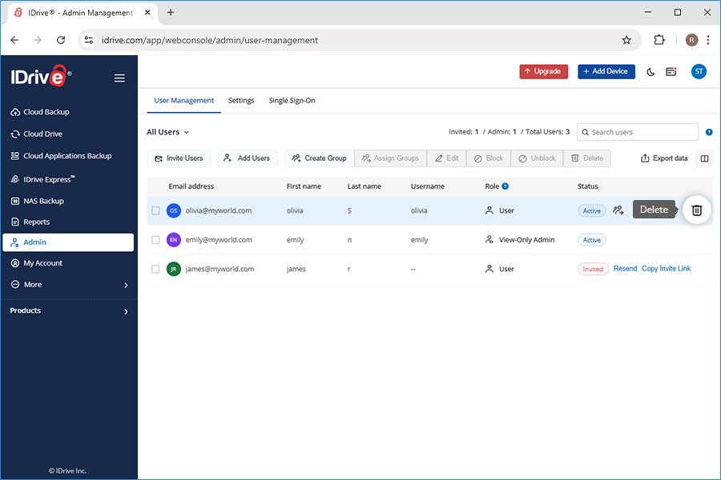This screenshot has width=721, height=480.
Task: Click the Unblock toolbar button
Action: [x=537, y=158]
